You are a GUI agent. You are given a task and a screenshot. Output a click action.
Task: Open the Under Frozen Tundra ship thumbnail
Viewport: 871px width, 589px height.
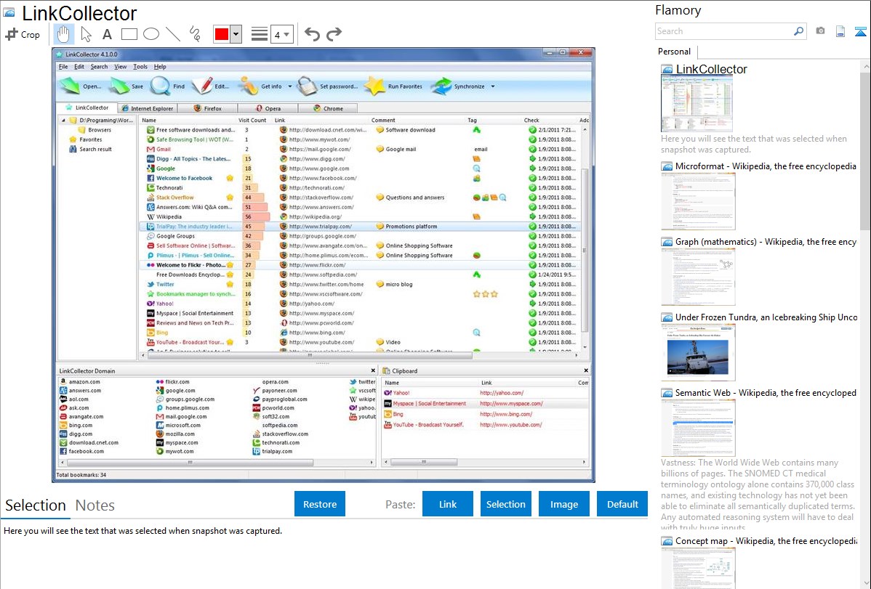698,352
